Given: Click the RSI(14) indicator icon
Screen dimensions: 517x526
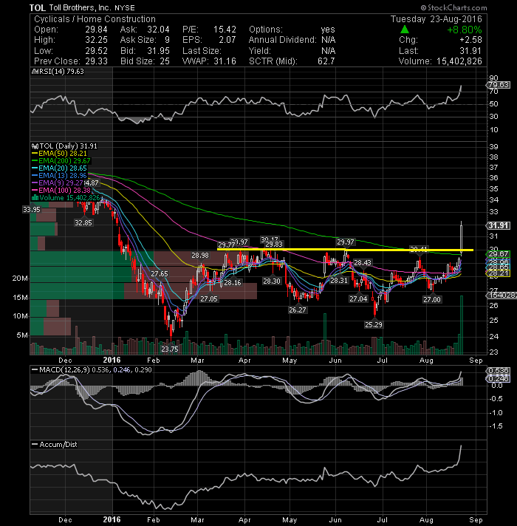Looking at the screenshot, I should point(35,72).
